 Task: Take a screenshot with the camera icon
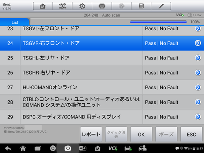(x=68, y=148)
